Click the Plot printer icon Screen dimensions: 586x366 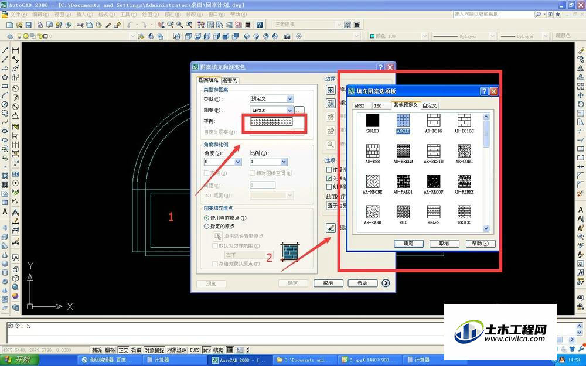[x=40, y=25]
